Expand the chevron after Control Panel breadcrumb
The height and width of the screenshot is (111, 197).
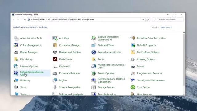point(46,20)
